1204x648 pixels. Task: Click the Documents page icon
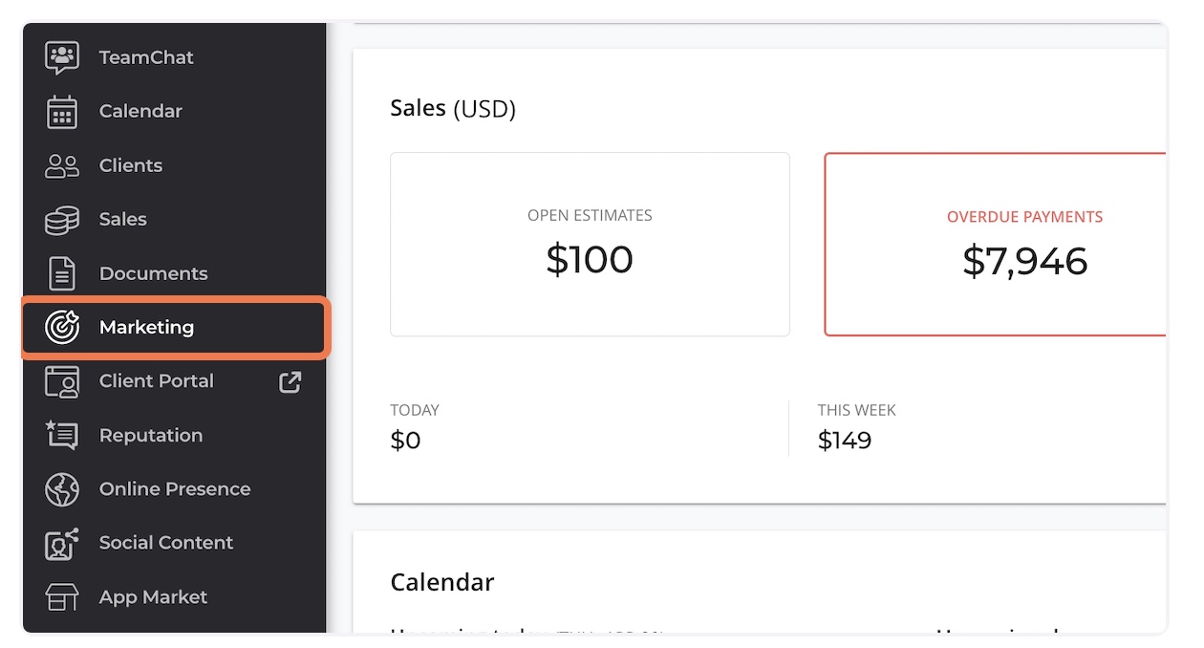pos(62,273)
